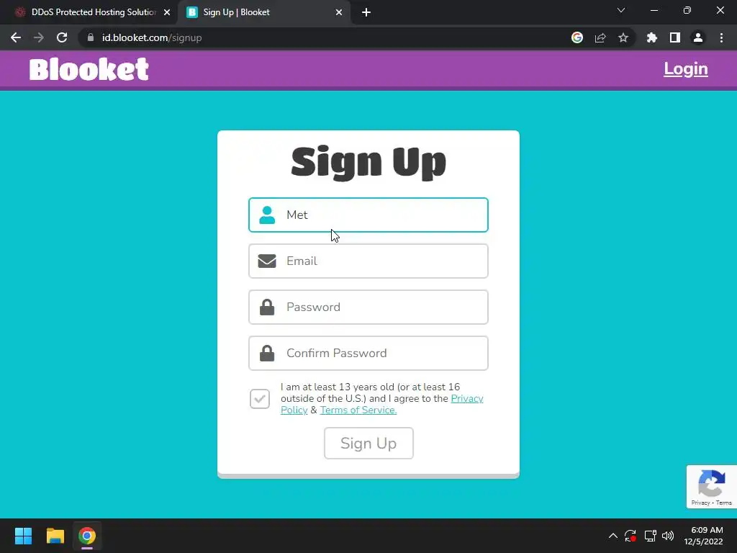Open the Extensions puzzle icon
737x553 pixels.
coord(652,37)
